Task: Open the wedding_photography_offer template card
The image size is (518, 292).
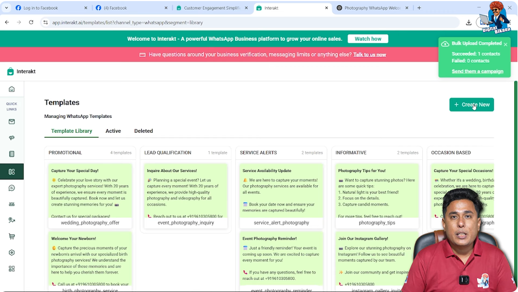Action: tap(90, 196)
